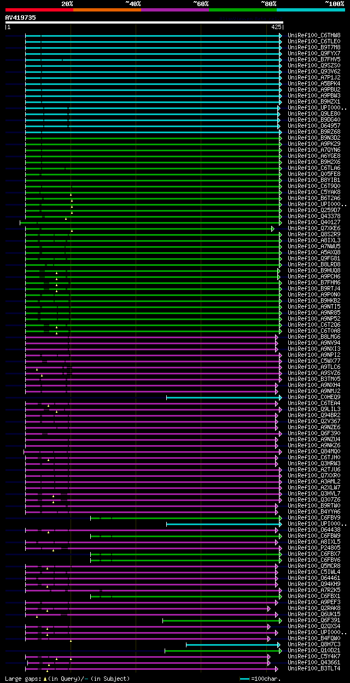Click label UniRef100_C6FBV9

(314, 517)
